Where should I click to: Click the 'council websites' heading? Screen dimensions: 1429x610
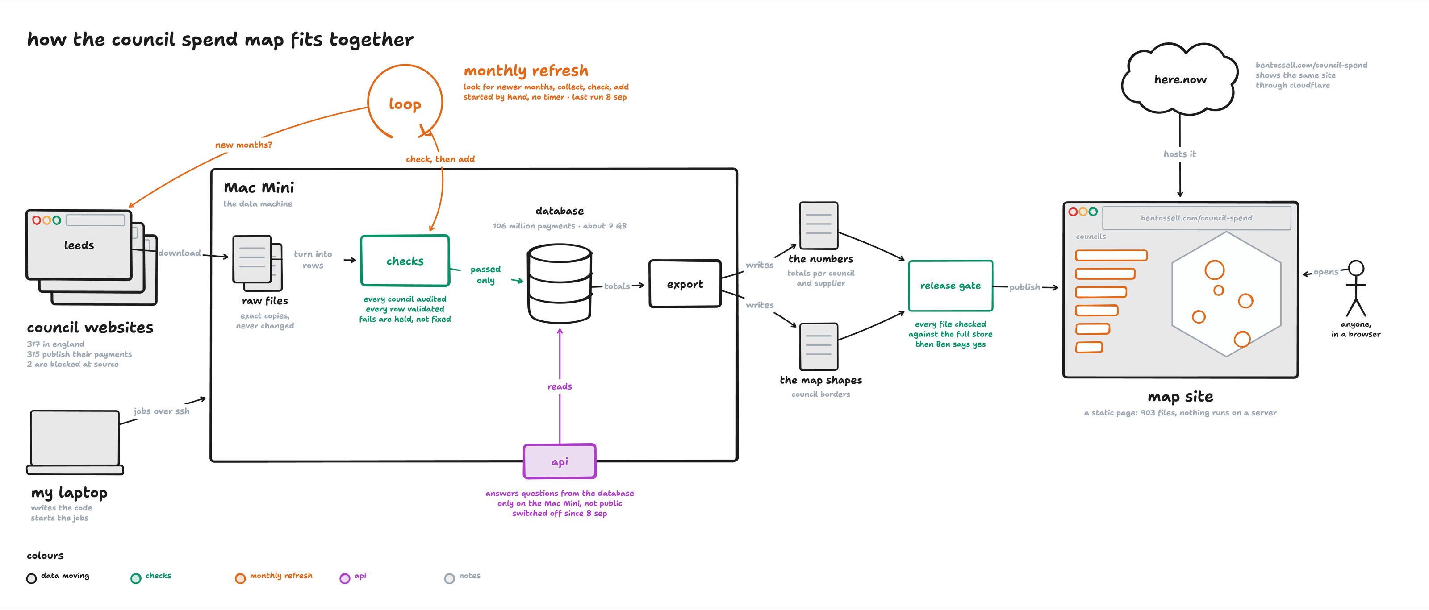pyautogui.click(x=90, y=327)
